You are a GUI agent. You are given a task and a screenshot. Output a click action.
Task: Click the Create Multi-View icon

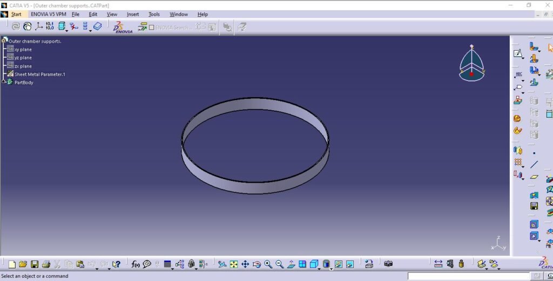coord(302,264)
